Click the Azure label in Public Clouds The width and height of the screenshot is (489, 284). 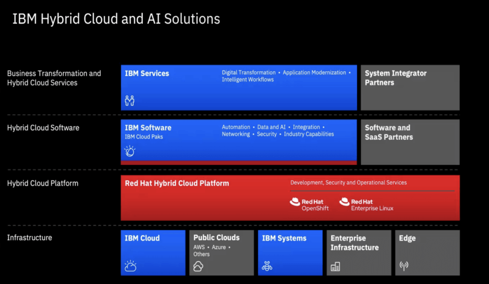[219, 247]
